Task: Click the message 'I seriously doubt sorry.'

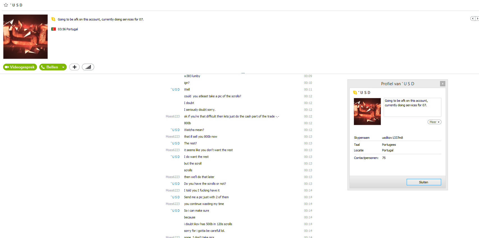Action: [200, 110]
